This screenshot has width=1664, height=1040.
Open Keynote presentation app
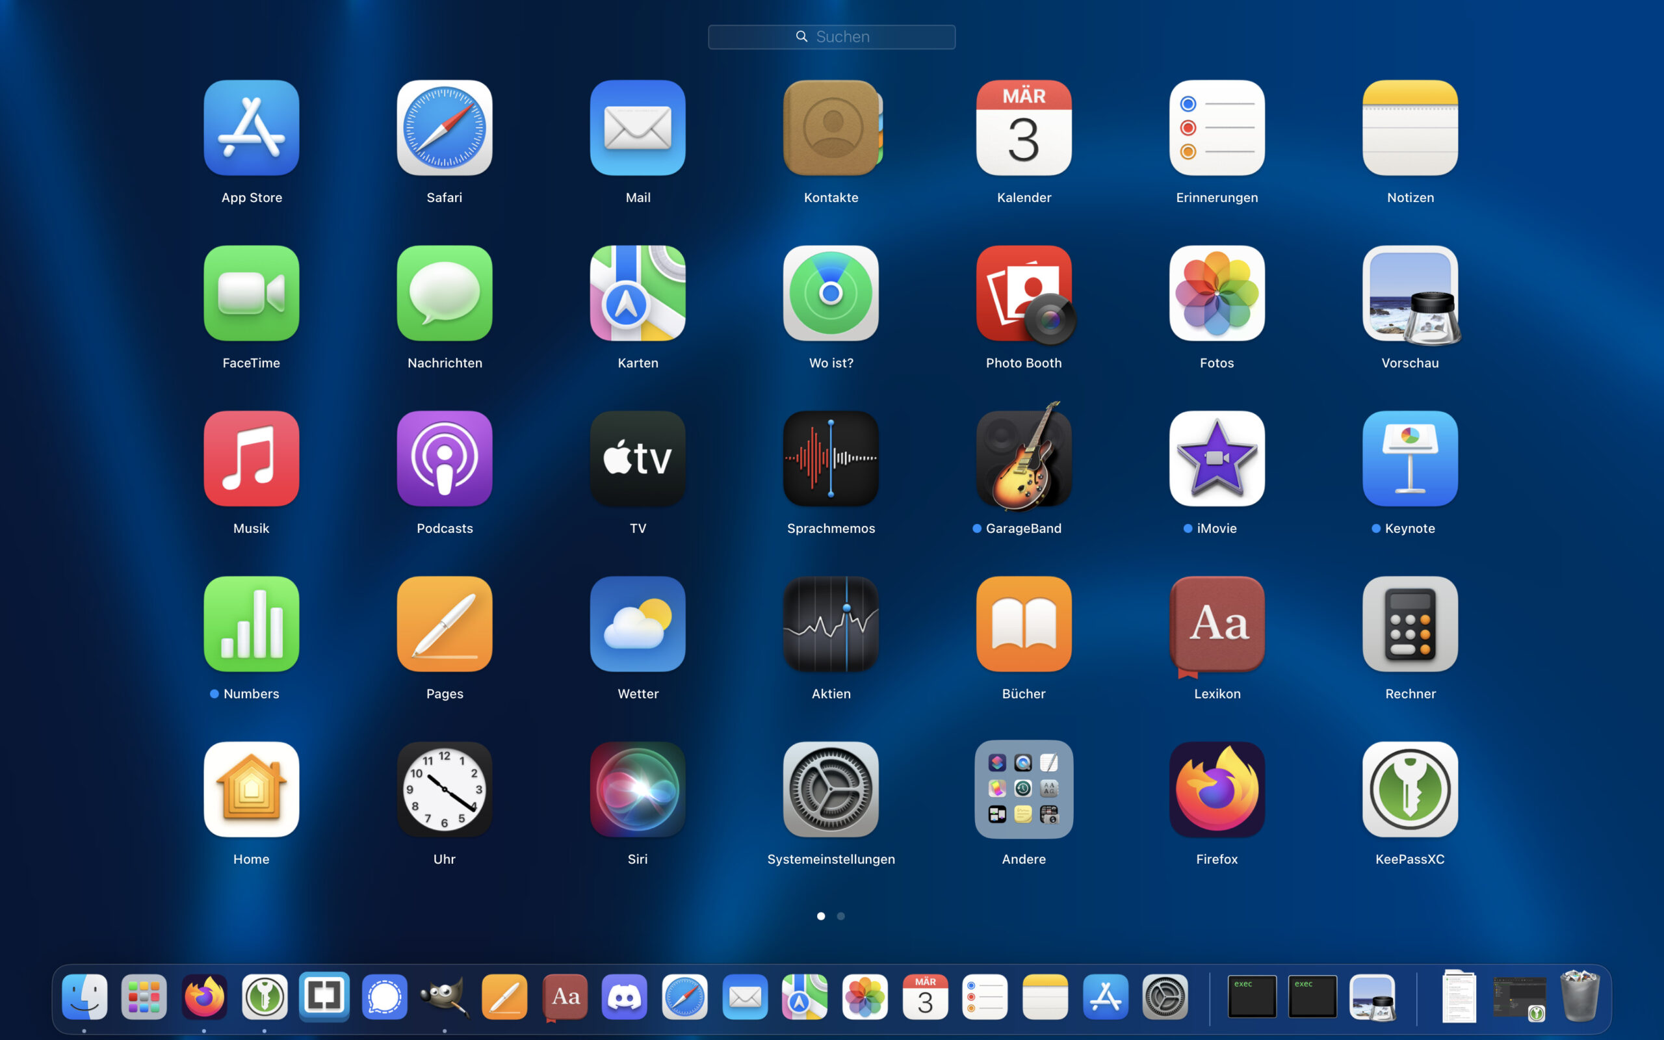(x=1410, y=459)
